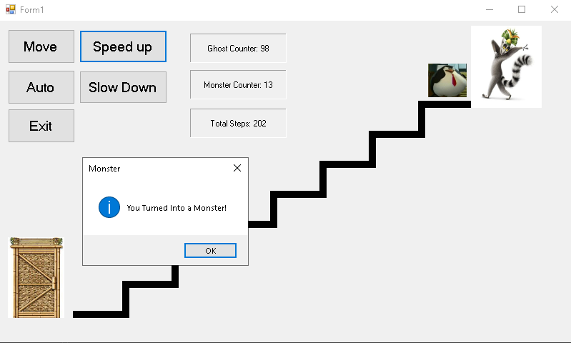The image size is (571, 343).
Task: Confirm the Monster dialog with OK
Action: 210,251
